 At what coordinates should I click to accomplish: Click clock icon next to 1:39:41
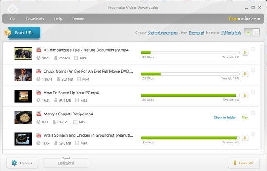pos(39,79)
